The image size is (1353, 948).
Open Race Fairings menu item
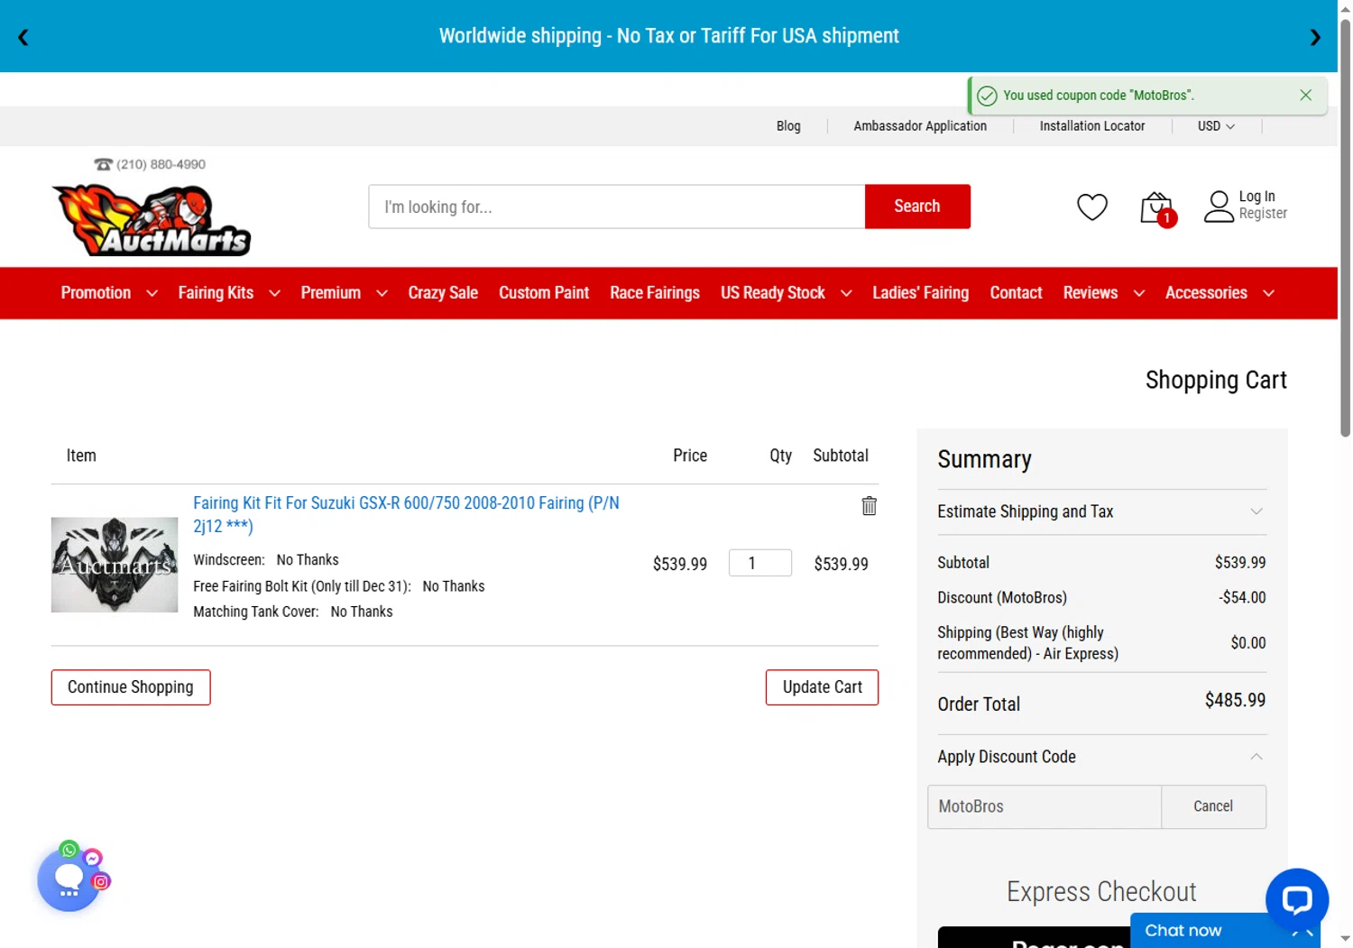655,293
